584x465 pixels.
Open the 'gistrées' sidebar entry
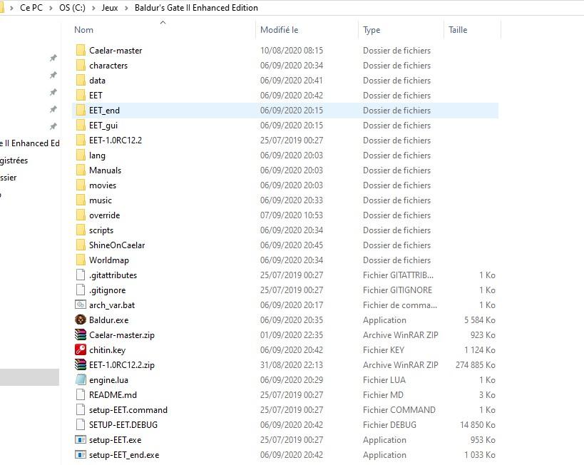(x=14, y=160)
